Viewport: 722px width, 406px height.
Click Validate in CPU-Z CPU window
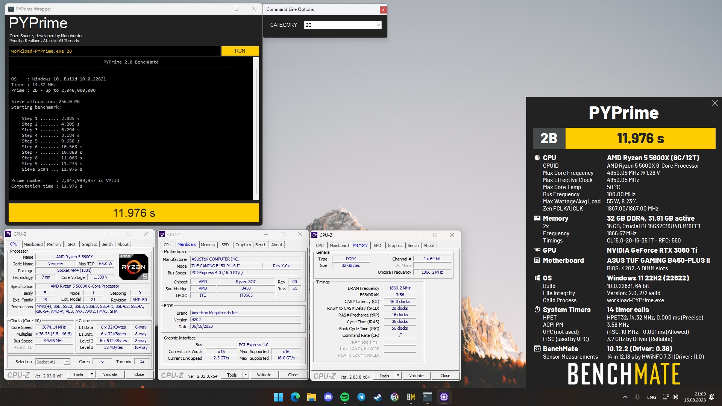[110, 374]
